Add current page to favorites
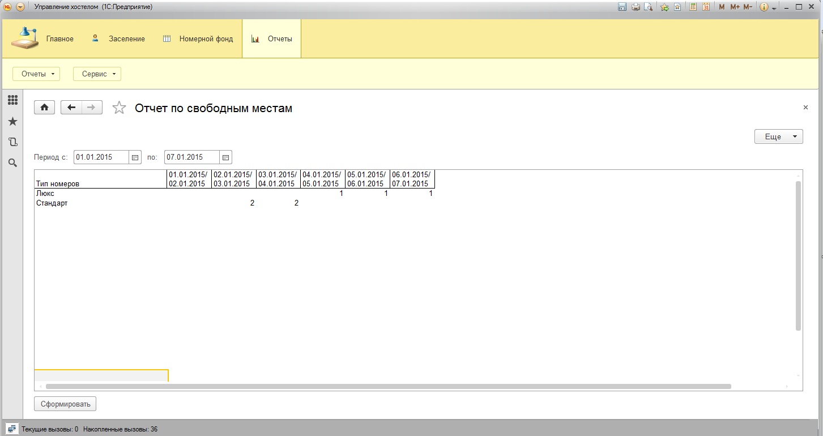823x436 pixels. point(665,7)
